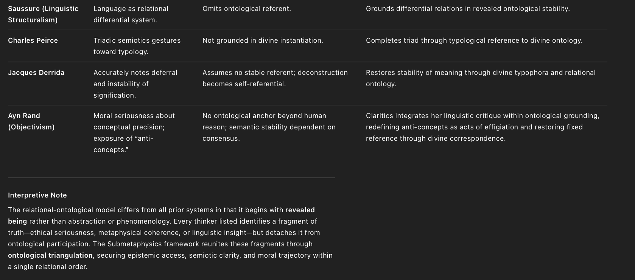Click the "Saussure (Linguistic Structuralism)" row heading

[x=43, y=14]
